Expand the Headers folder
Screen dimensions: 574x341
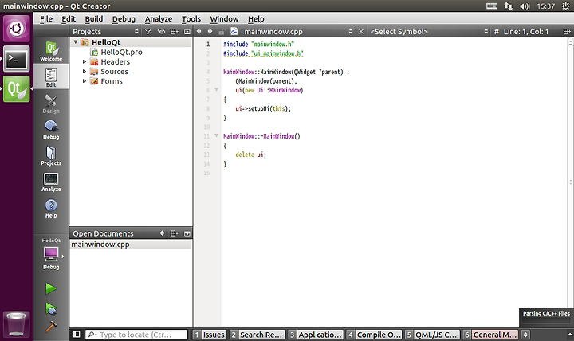pyautogui.click(x=85, y=62)
